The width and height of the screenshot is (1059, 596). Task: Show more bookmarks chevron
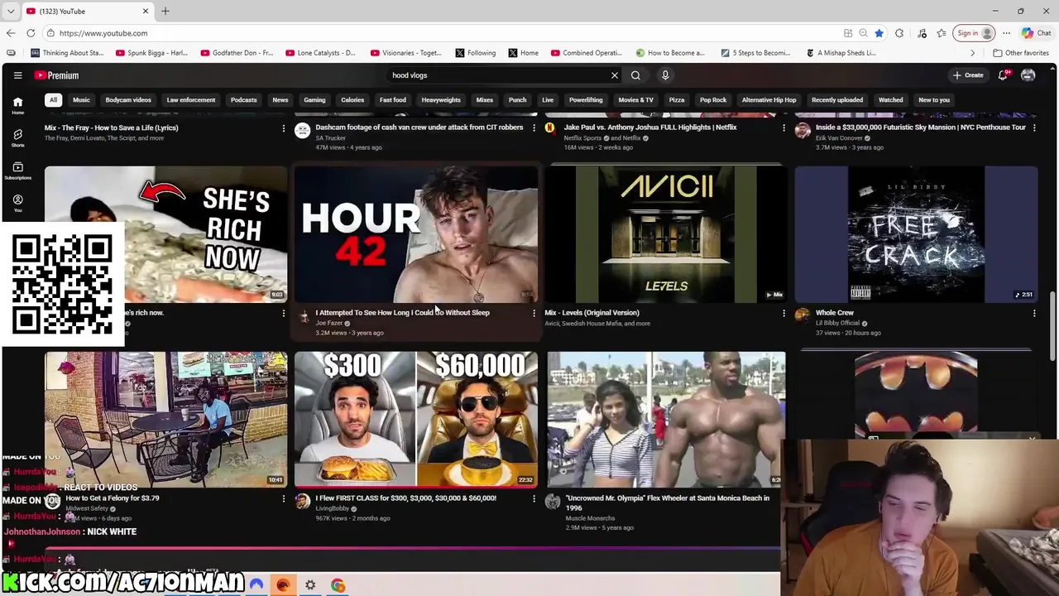(973, 53)
